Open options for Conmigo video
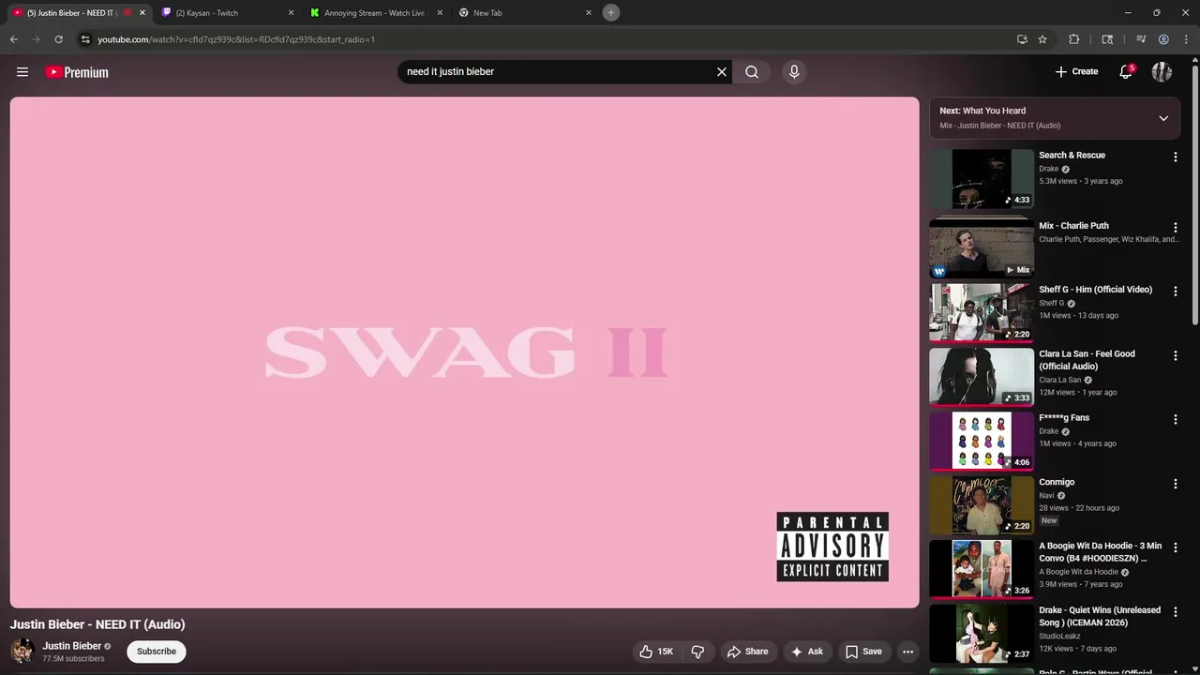Image resolution: width=1200 pixels, height=675 pixels. 1175,485
